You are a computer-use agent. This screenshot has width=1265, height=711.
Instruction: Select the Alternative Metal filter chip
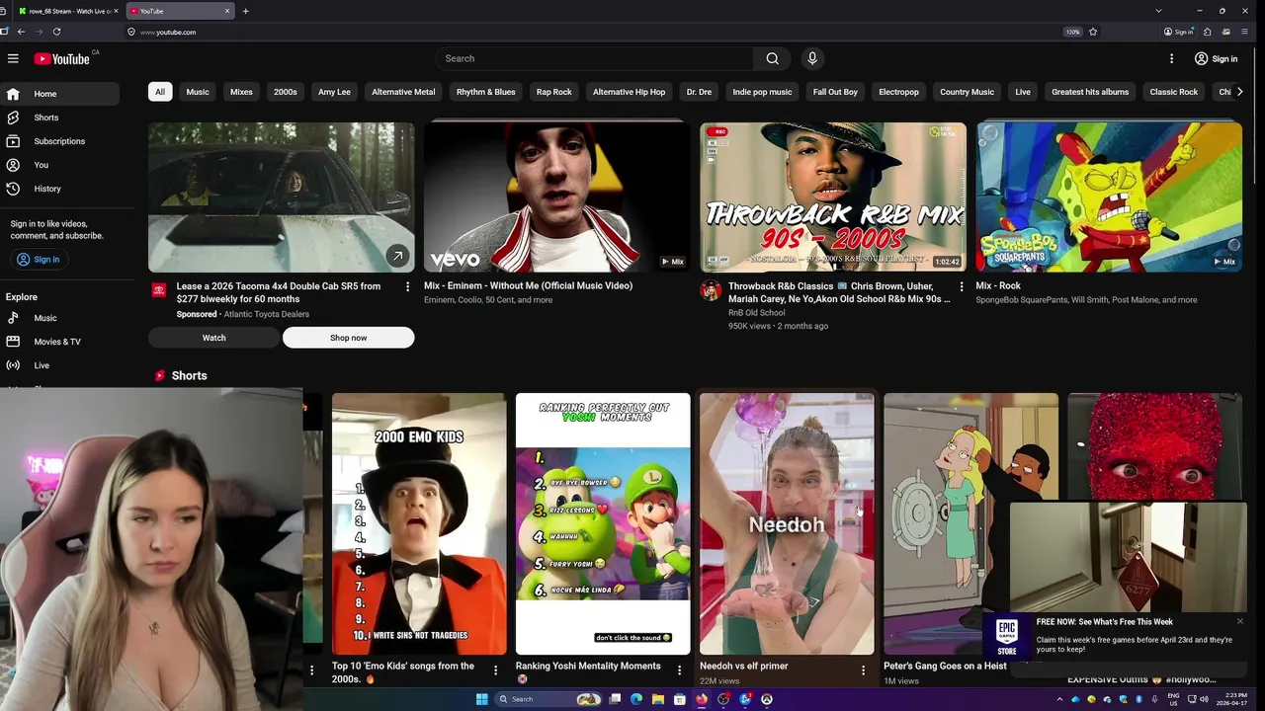click(x=403, y=92)
